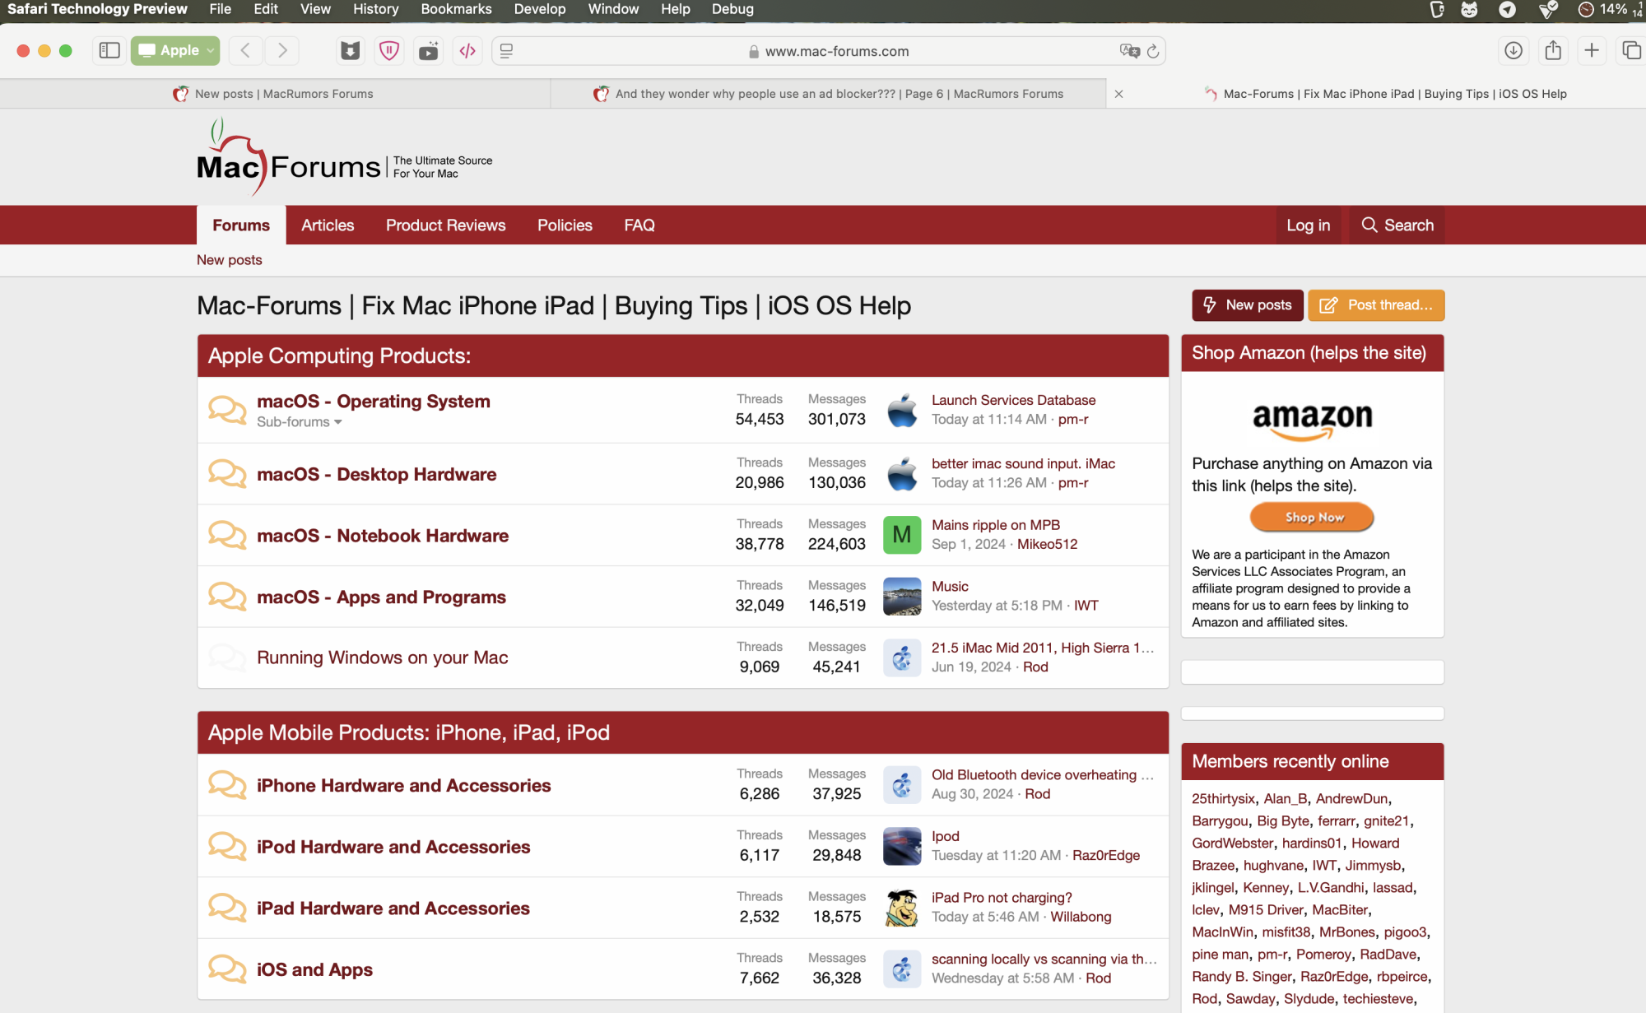Open the FAQ navigation tab
Screen dimensions: 1646x1013
[x=639, y=225]
